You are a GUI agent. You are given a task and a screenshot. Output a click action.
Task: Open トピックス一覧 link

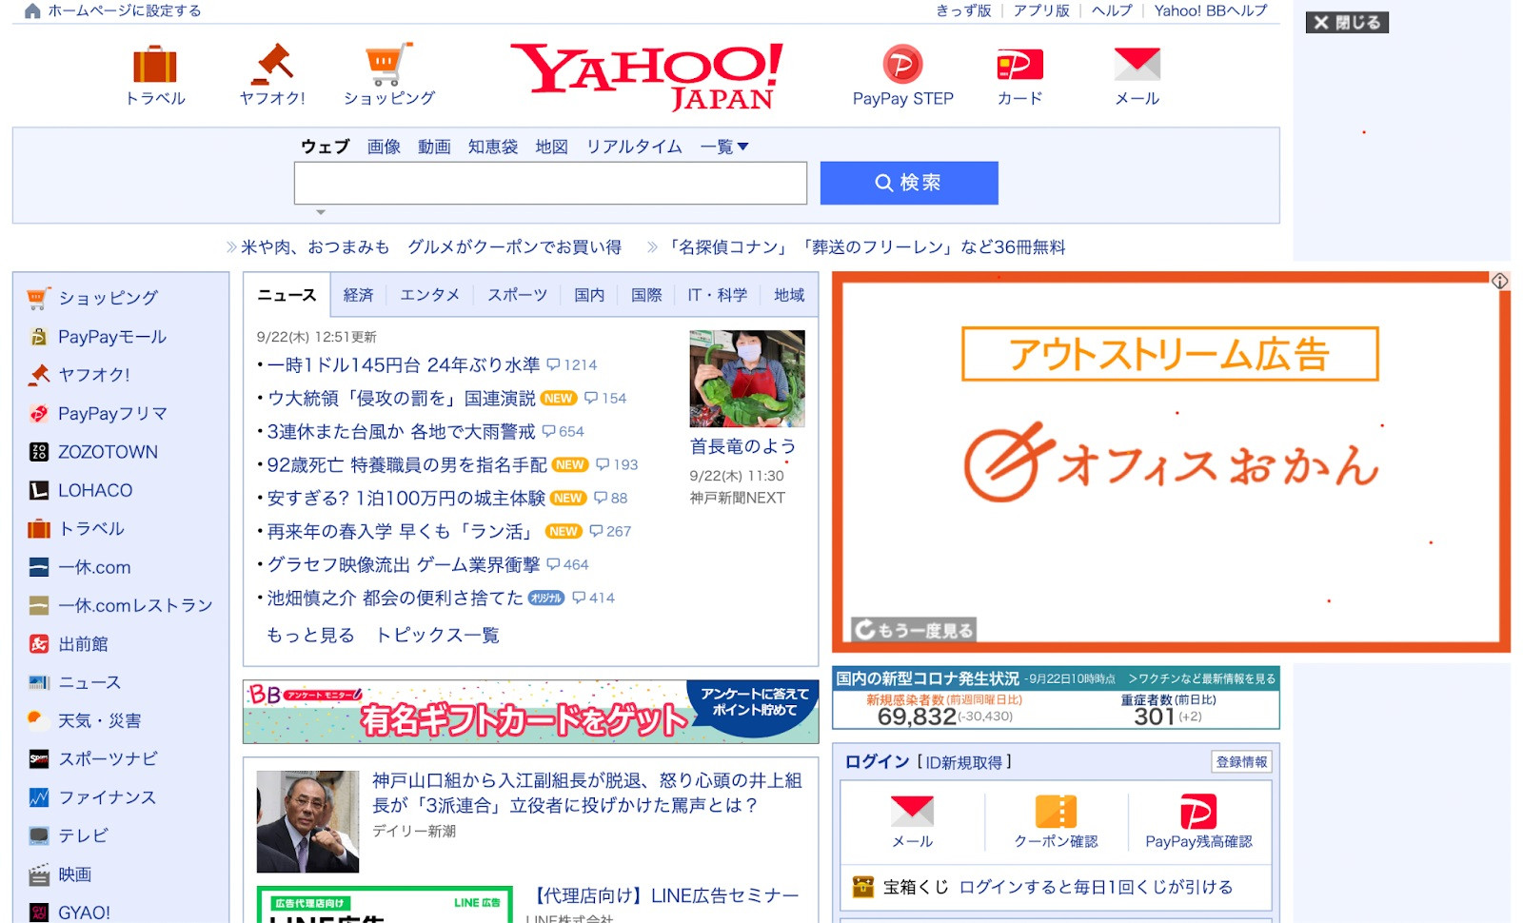coord(437,635)
